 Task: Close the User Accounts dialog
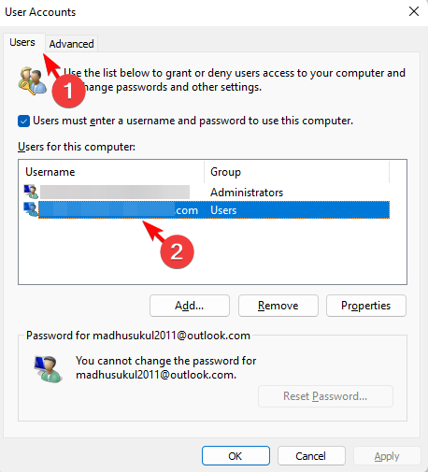414,11
